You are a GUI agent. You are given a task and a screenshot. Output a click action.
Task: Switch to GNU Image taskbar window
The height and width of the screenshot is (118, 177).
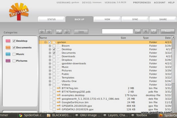click(88, 115)
